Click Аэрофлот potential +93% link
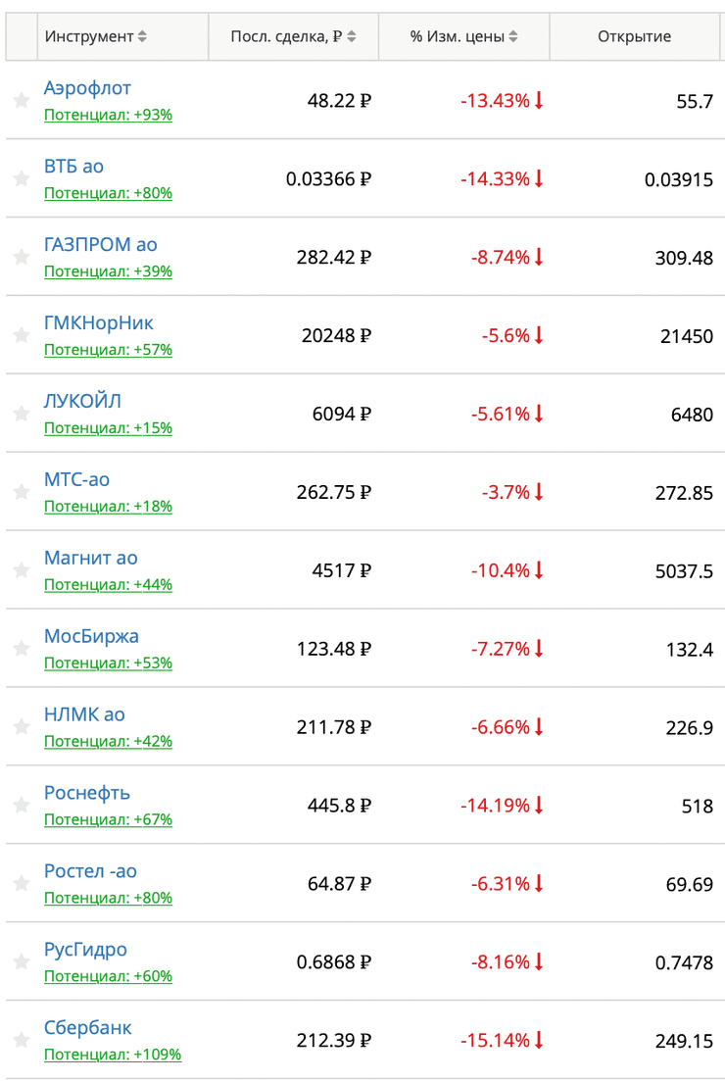The image size is (725, 1081). coord(108,115)
